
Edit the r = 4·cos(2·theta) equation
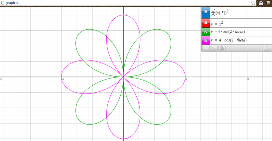[x=239, y=40]
